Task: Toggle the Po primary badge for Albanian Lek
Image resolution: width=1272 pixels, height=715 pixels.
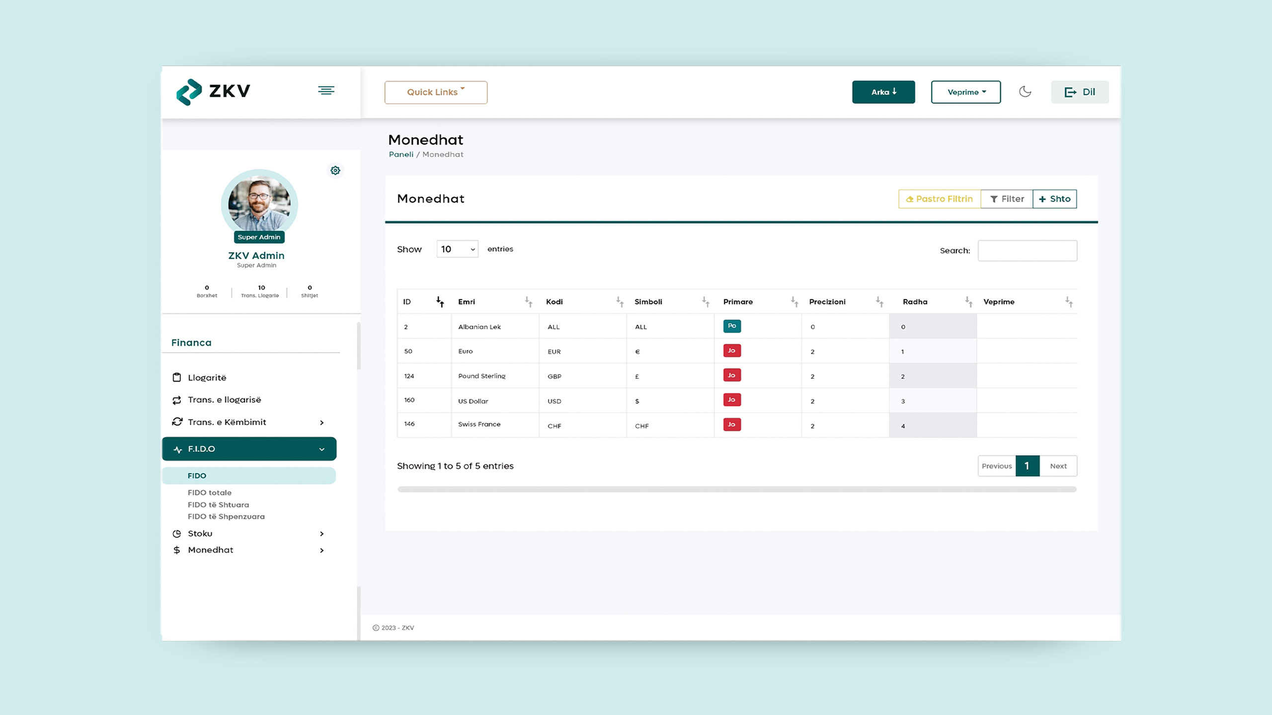Action: click(732, 326)
